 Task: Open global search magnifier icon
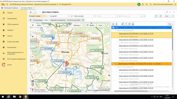(x=150, y=4)
